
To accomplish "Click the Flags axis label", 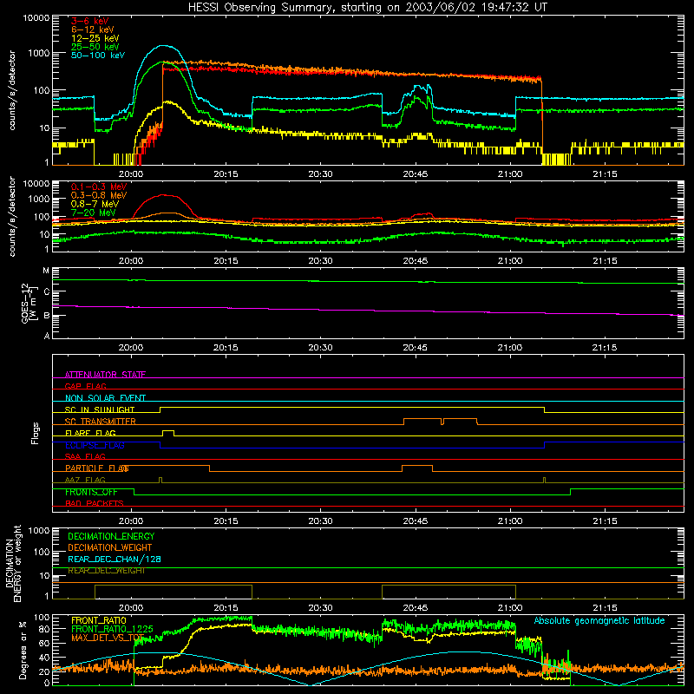I will click(35, 433).
